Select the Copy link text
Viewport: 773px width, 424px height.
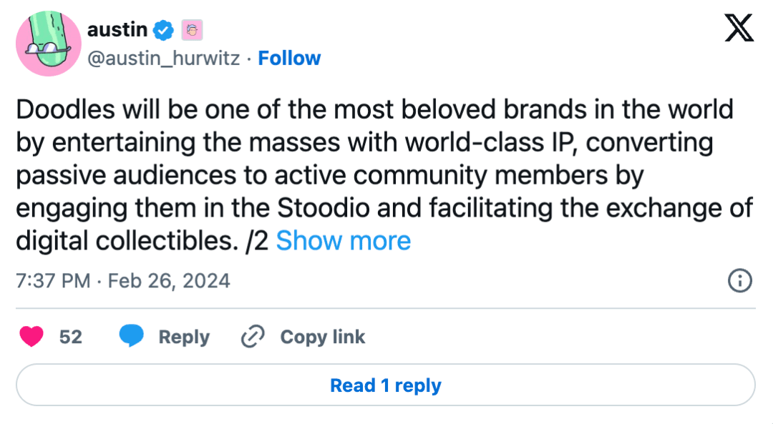(x=322, y=337)
